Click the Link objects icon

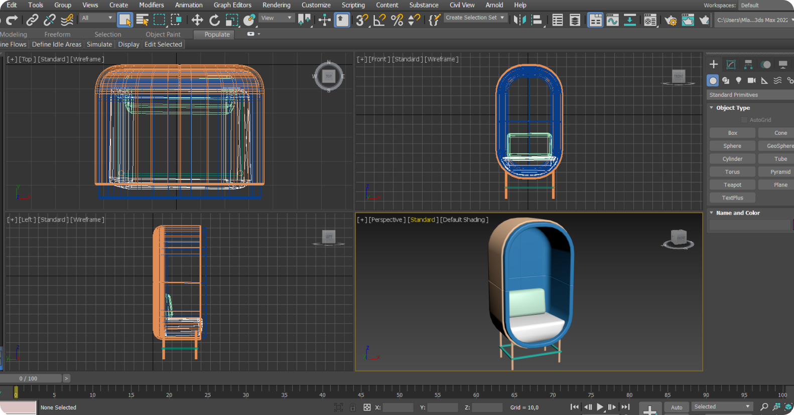tap(32, 20)
